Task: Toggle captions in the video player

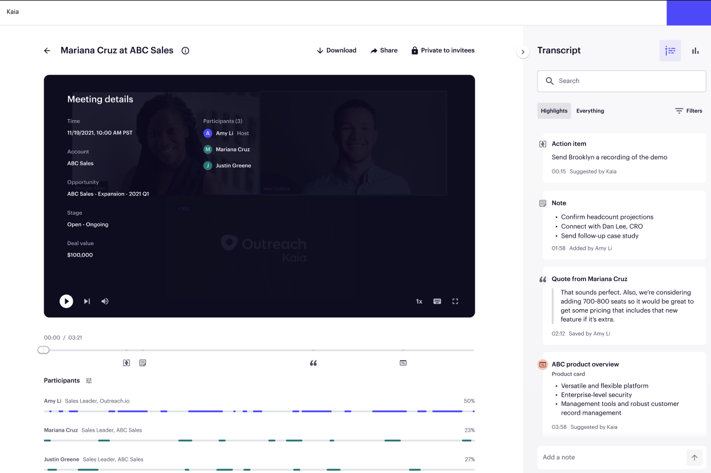Action: [437, 301]
